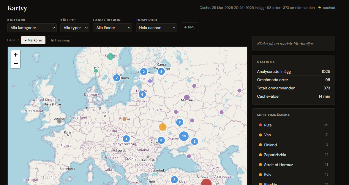Open the Kategori dropdown

coord(32,28)
